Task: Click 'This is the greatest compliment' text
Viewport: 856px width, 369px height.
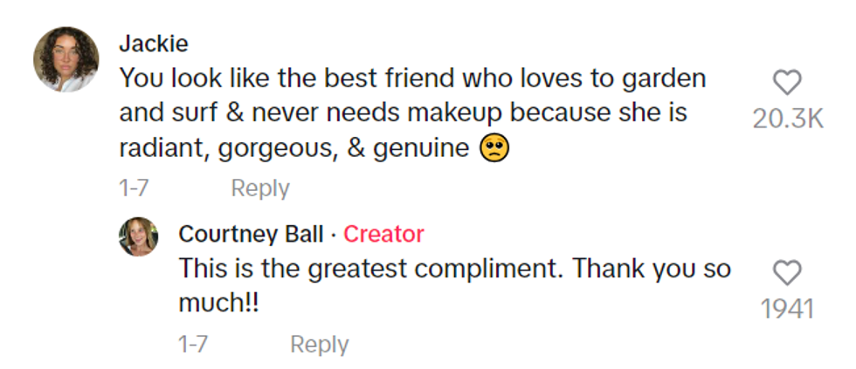Action: tap(371, 269)
